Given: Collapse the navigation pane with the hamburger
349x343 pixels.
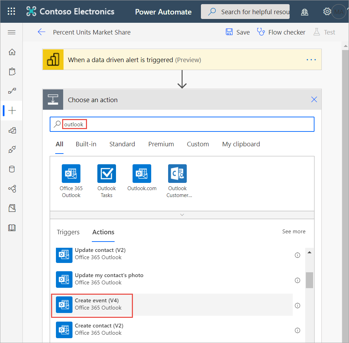Looking at the screenshot, I should coord(11,32).
